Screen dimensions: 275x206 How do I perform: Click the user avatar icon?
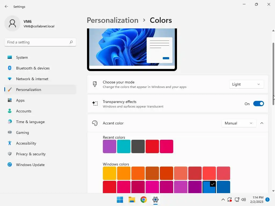pos(12,23)
